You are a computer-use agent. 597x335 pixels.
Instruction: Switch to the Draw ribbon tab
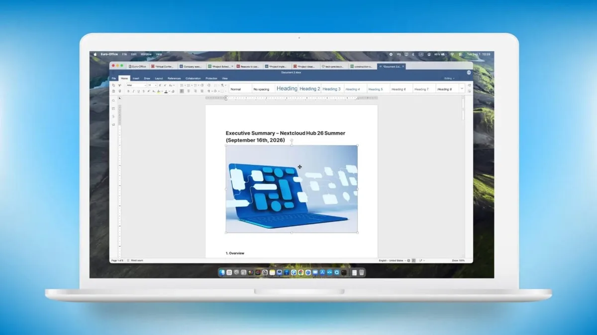click(x=147, y=78)
